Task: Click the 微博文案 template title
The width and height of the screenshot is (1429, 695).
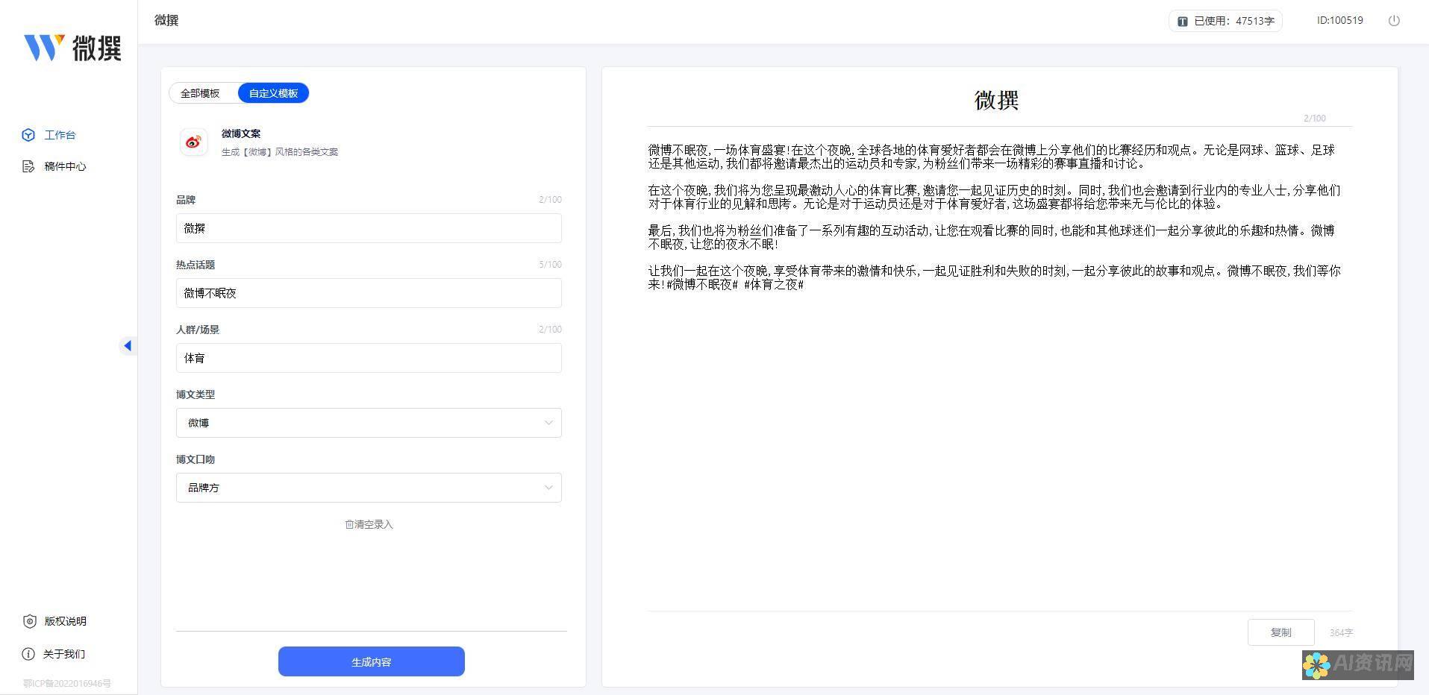Action: coord(241,134)
